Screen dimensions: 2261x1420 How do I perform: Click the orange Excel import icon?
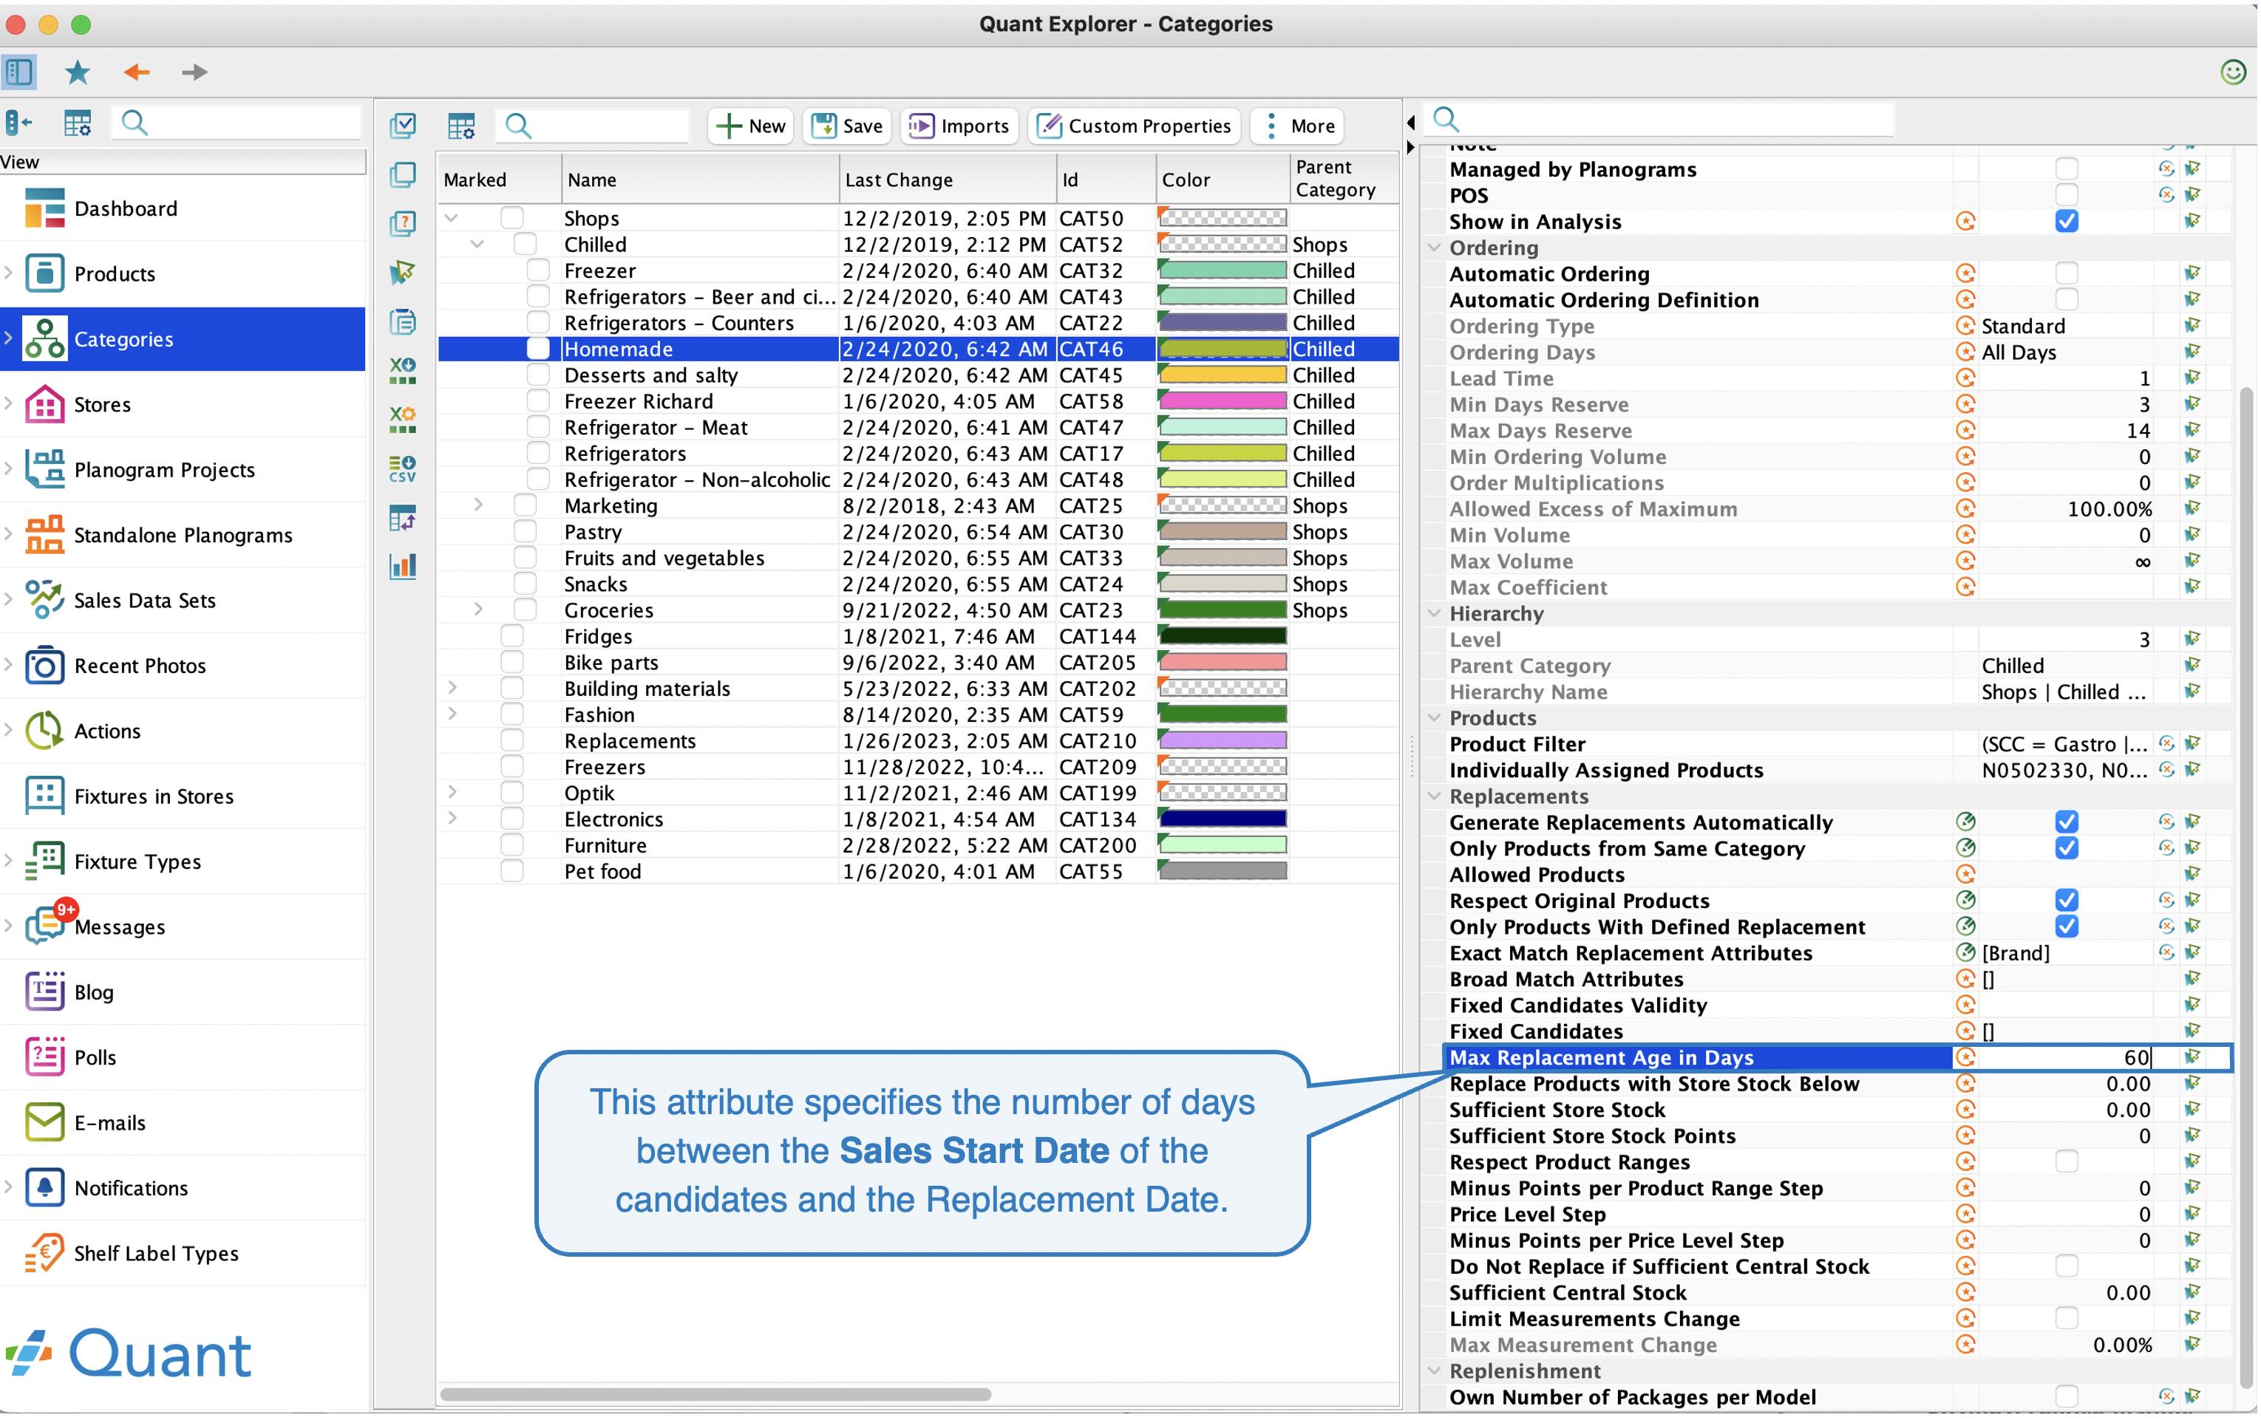click(403, 419)
